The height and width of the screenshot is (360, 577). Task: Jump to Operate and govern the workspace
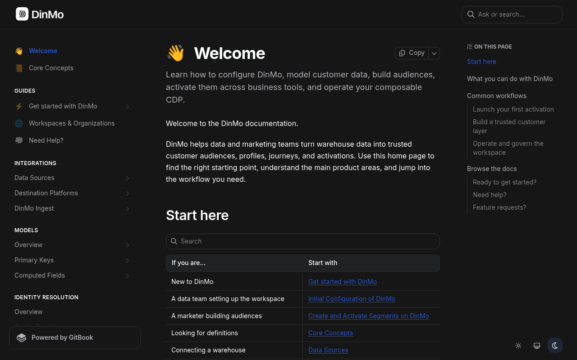[508, 148]
